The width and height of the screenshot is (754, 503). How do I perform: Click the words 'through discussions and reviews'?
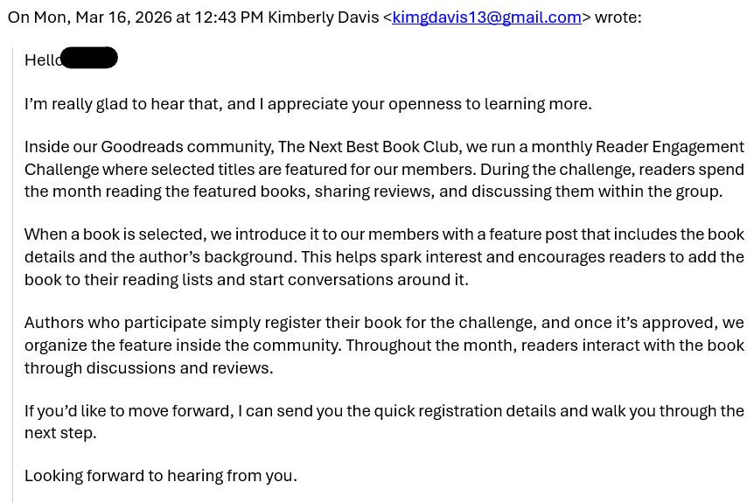click(149, 368)
